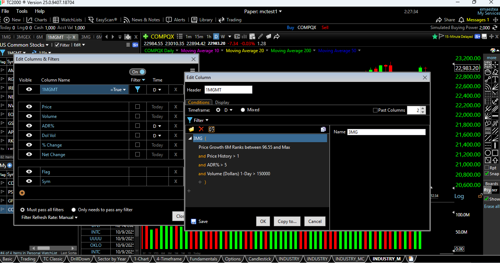This screenshot has height=263, width=500.
Task: Select the Eraser drawing tool
Action: click(x=496, y=72)
